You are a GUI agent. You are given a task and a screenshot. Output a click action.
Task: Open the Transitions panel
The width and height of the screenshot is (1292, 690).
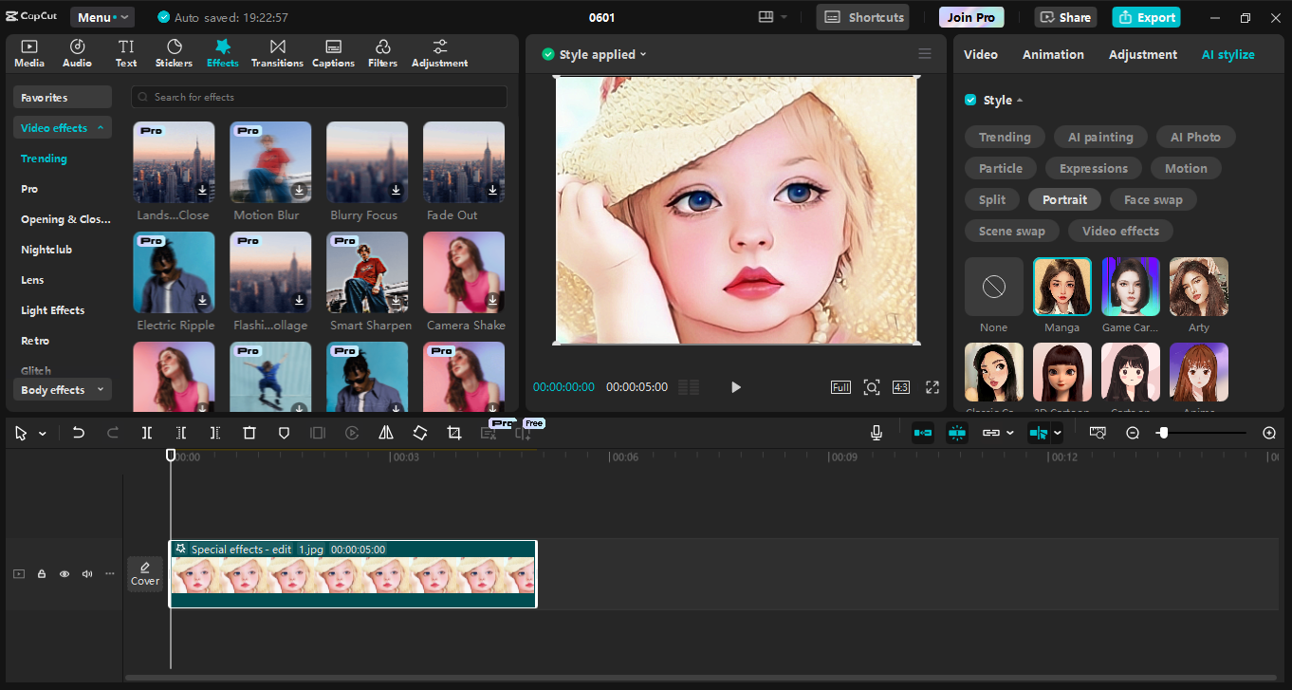tap(277, 53)
